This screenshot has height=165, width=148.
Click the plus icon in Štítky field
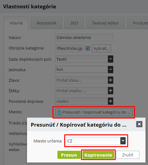click(x=110, y=91)
